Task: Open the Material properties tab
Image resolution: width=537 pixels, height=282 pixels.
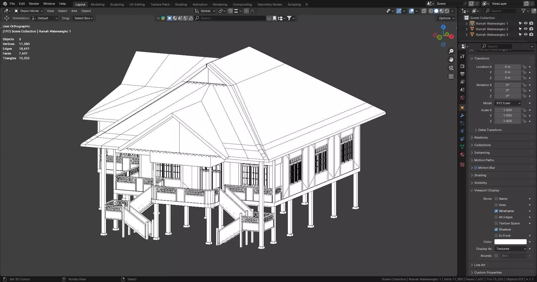Action: 462,155
